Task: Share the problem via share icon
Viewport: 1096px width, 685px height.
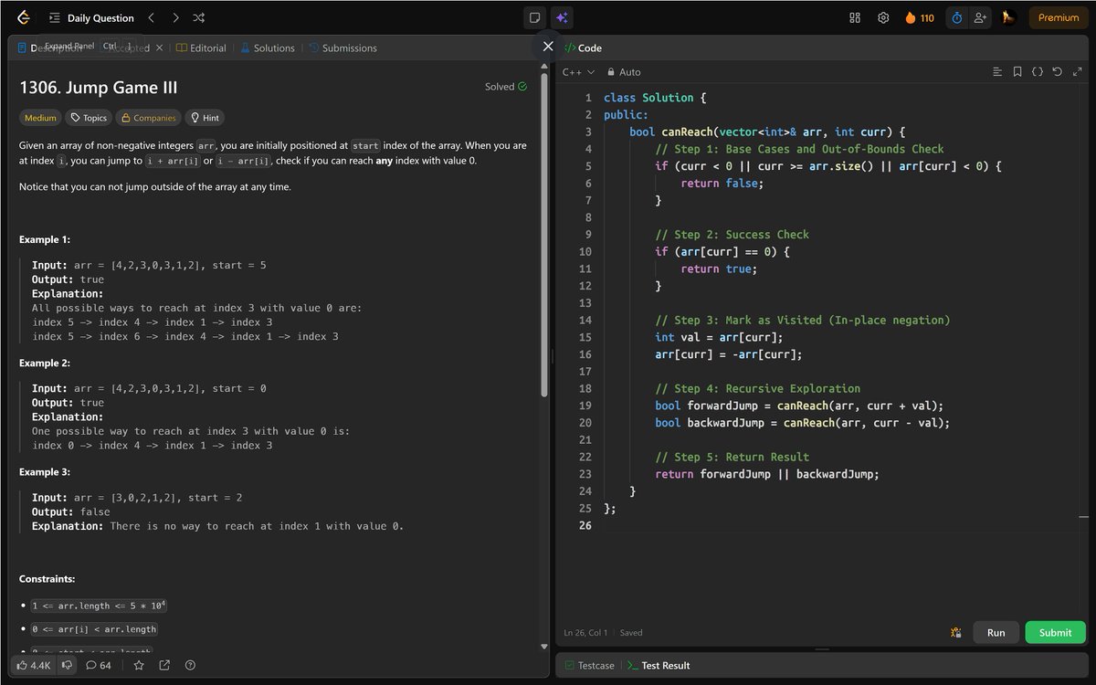Action: [x=164, y=665]
